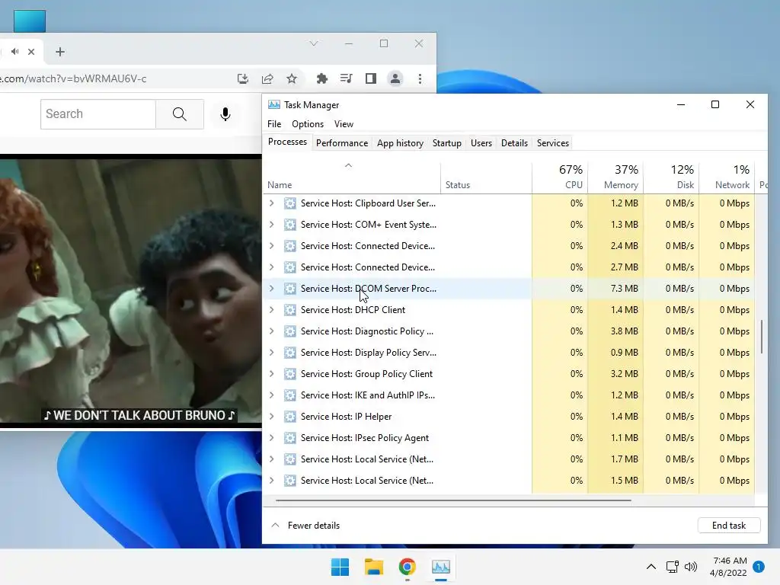Expand Service Host: Diagnostic Policy row
Viewport: 780px width, 585px height.
pyautogui.click(x=272, y=331)
